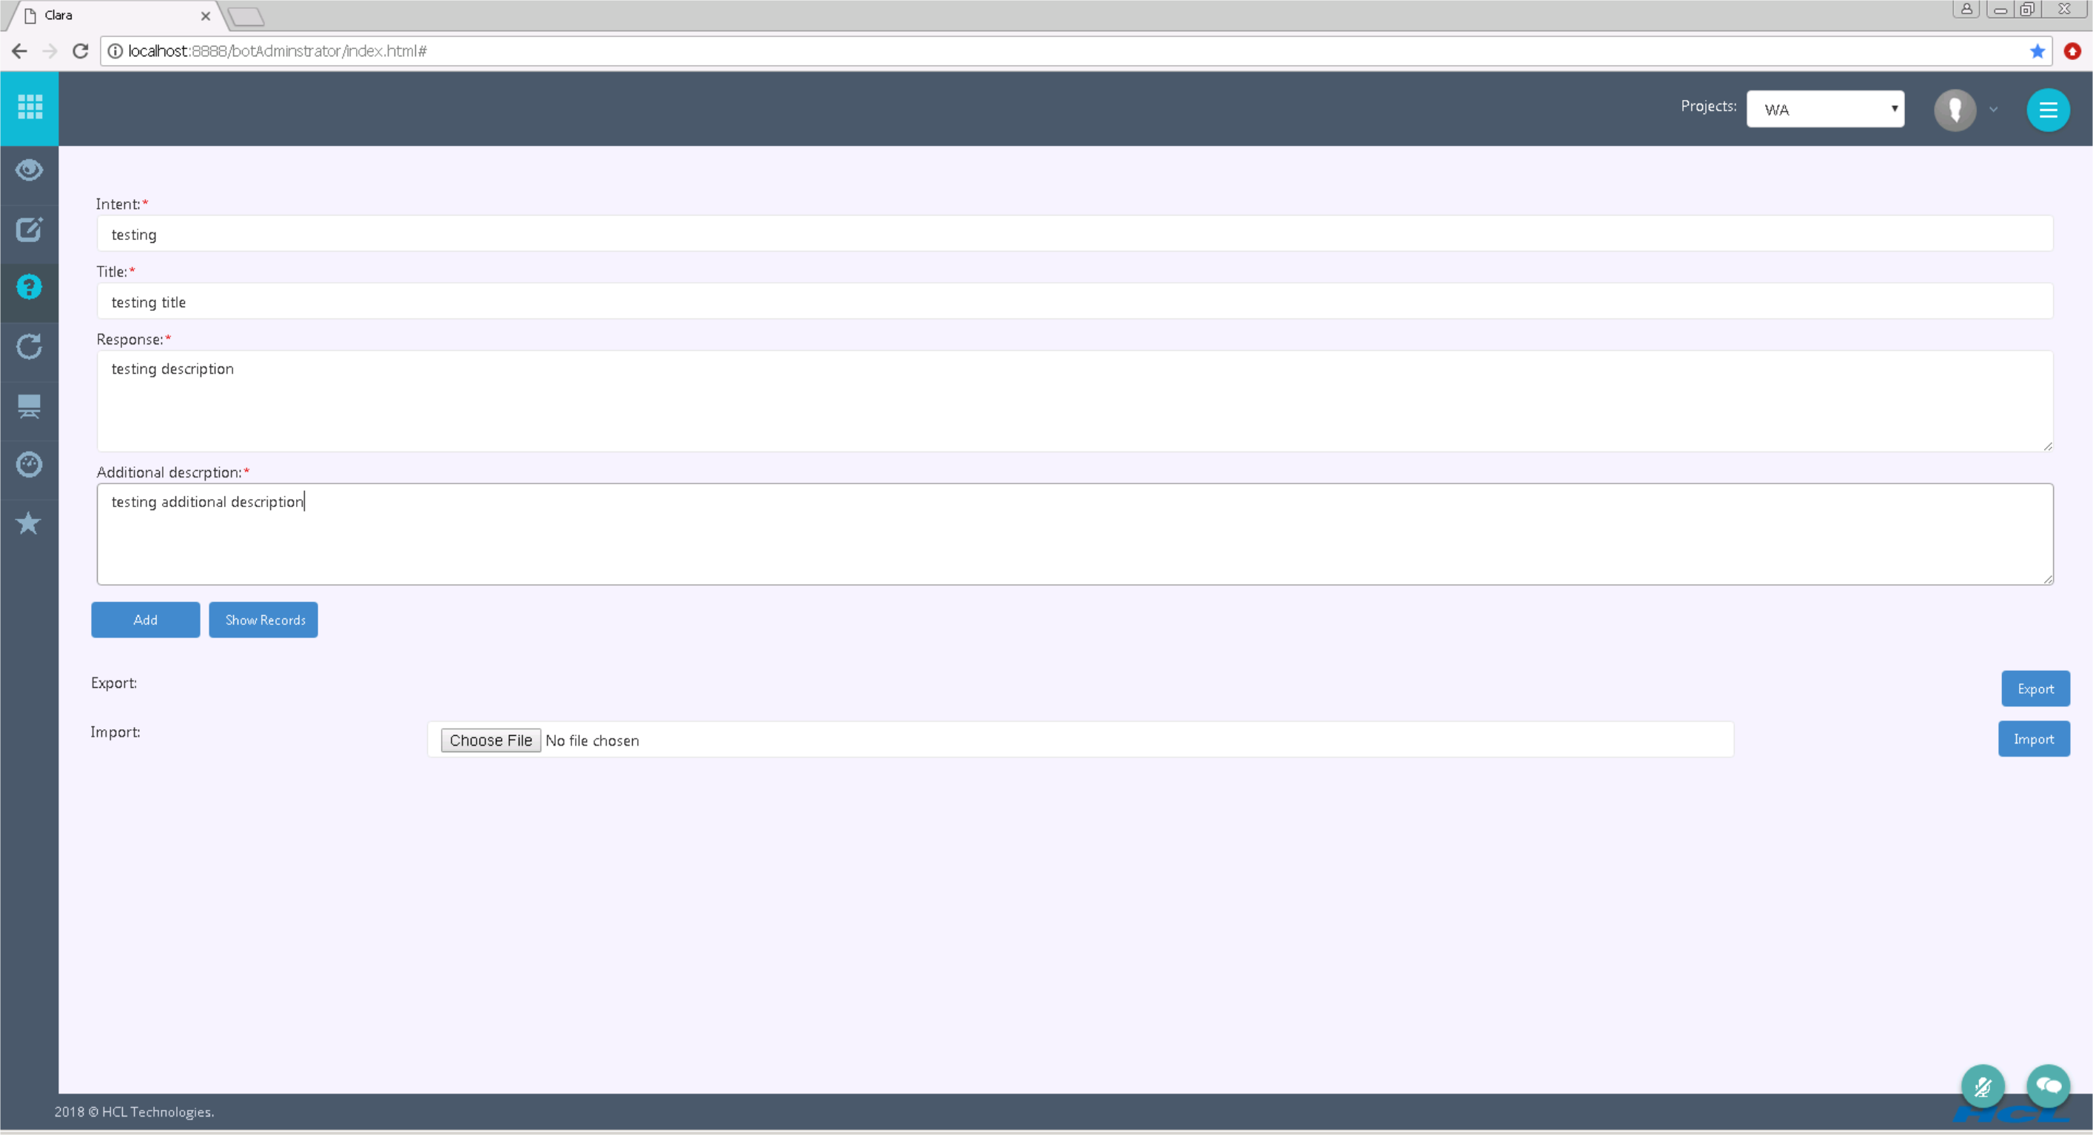2093x1135 pixels.
Task: Click the monitor presentation sidebar icon
Action: (x=30, y=406)
